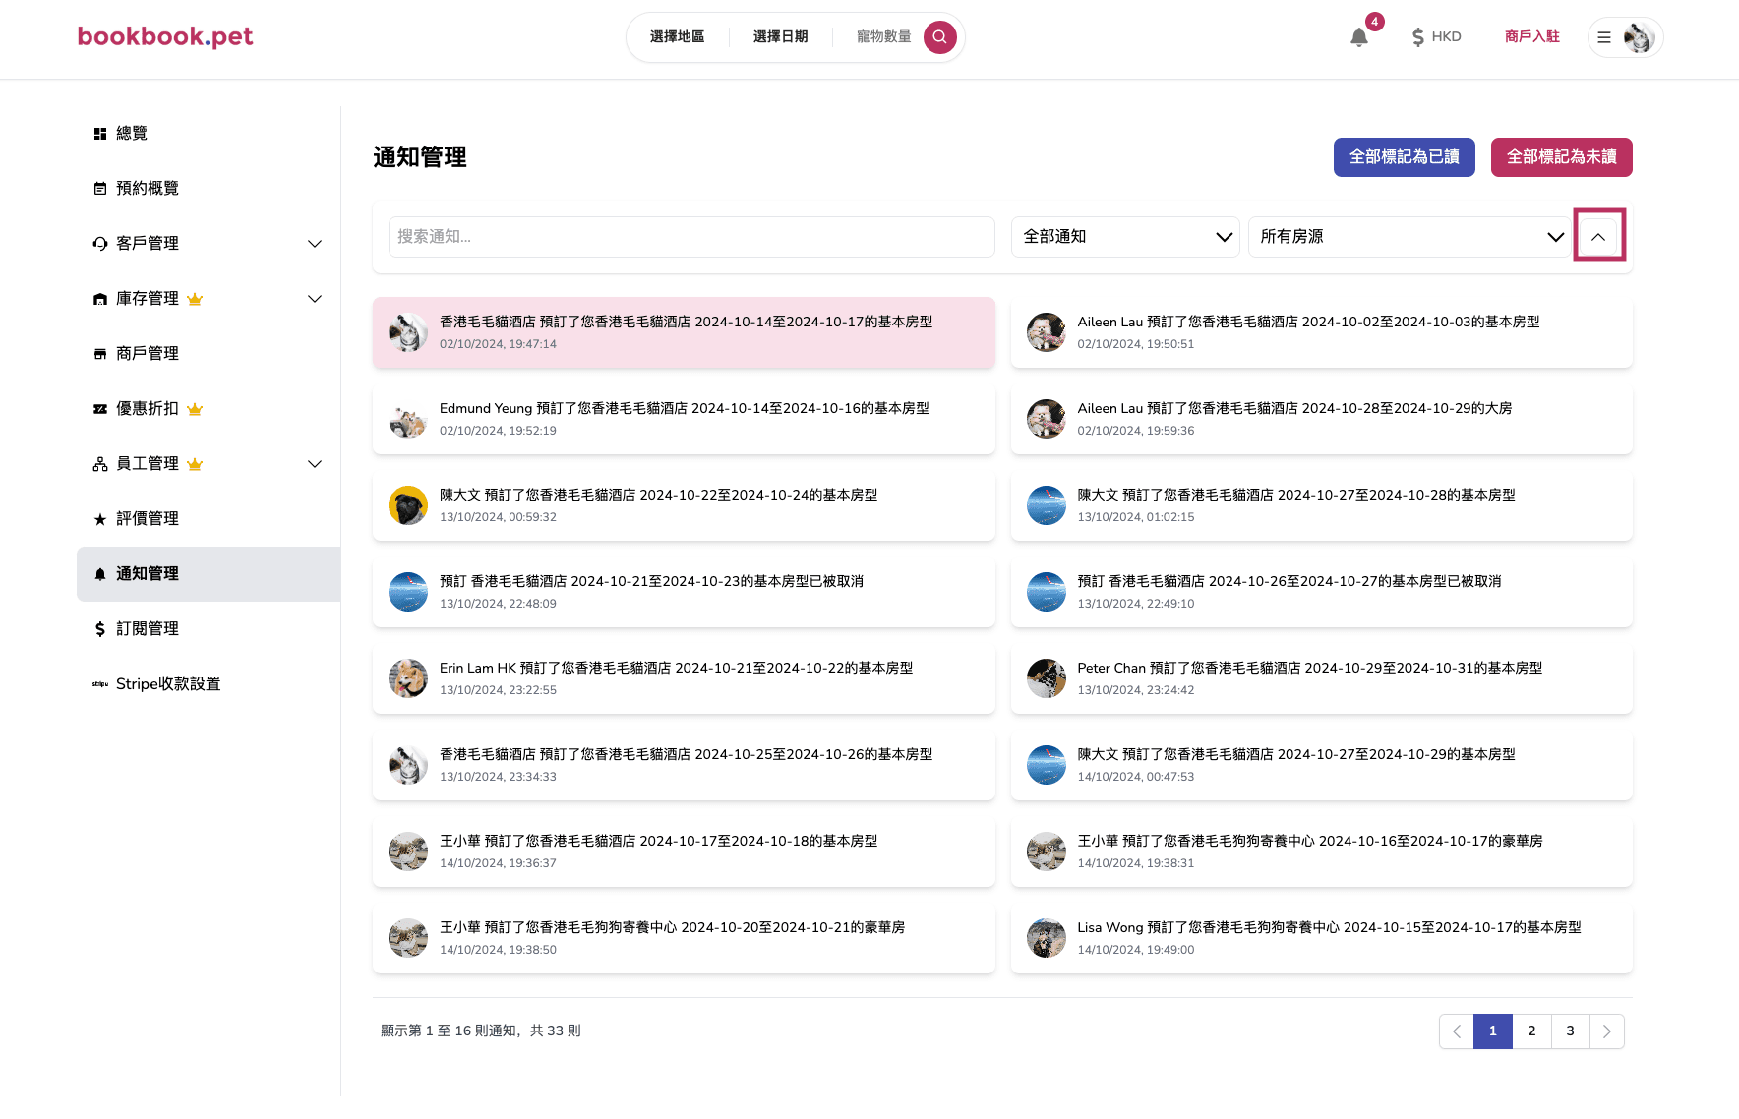Click the user profile avatar in header

point(1639,37)
